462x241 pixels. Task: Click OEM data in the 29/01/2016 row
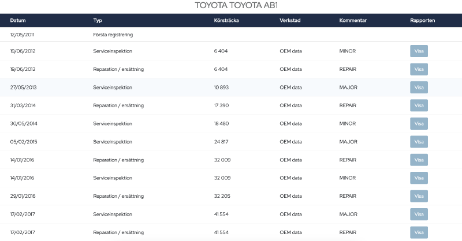(x=290, y=196)
